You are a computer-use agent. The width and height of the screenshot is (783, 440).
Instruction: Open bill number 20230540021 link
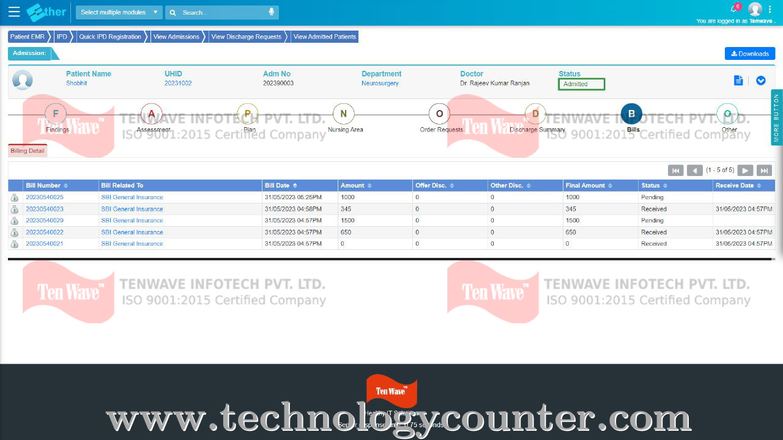tap(45, 244)
